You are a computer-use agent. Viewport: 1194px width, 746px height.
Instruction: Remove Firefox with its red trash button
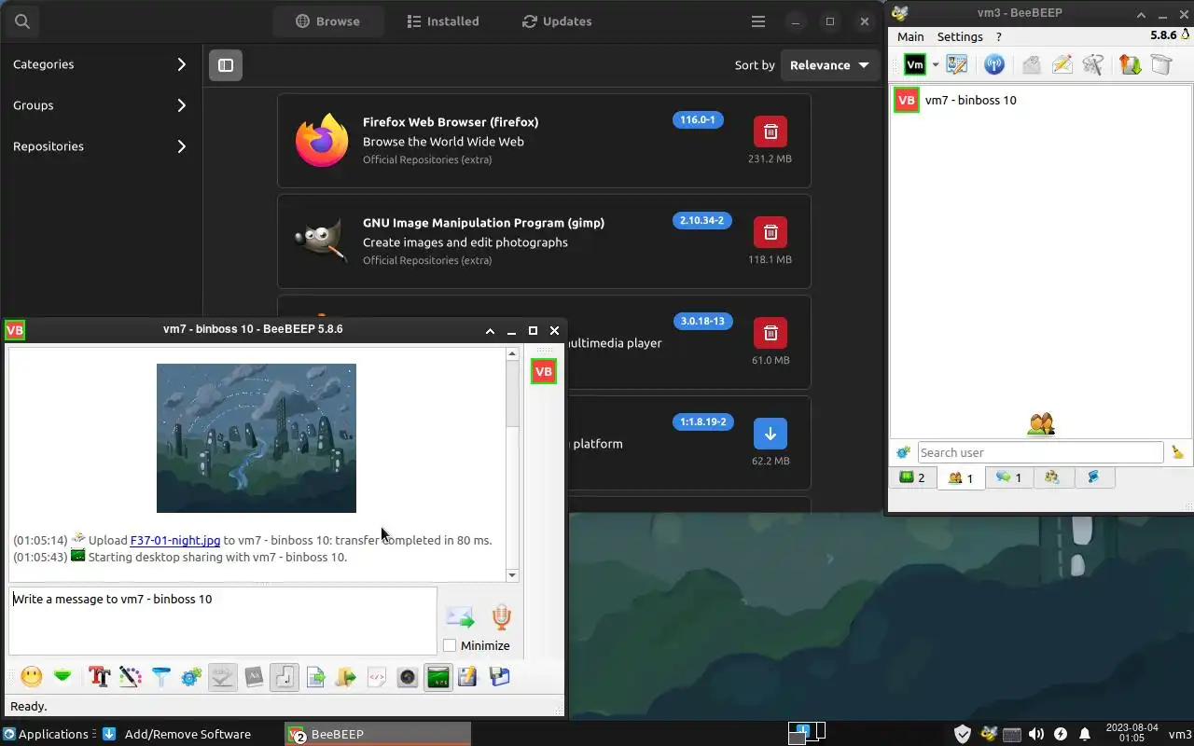(771, 131)
